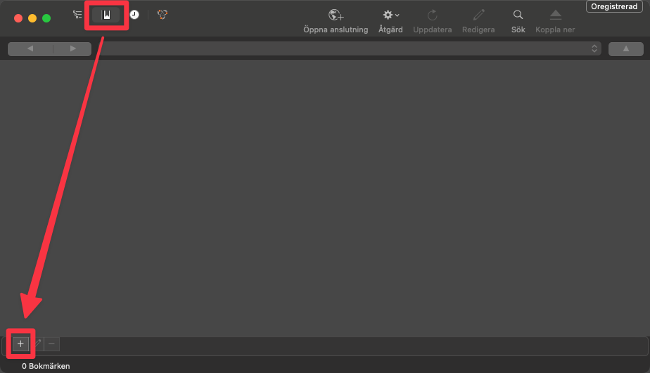Add a new bookmark with plus button
Screen dimensions: 650x373
[20, 343]
